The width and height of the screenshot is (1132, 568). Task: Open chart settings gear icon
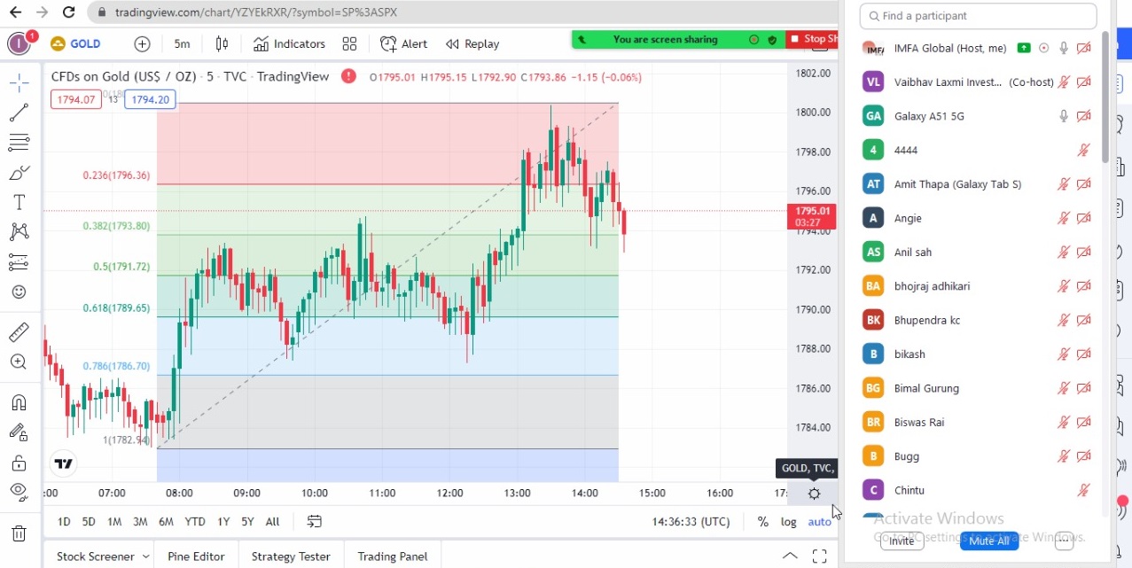[x=814, y=494]
